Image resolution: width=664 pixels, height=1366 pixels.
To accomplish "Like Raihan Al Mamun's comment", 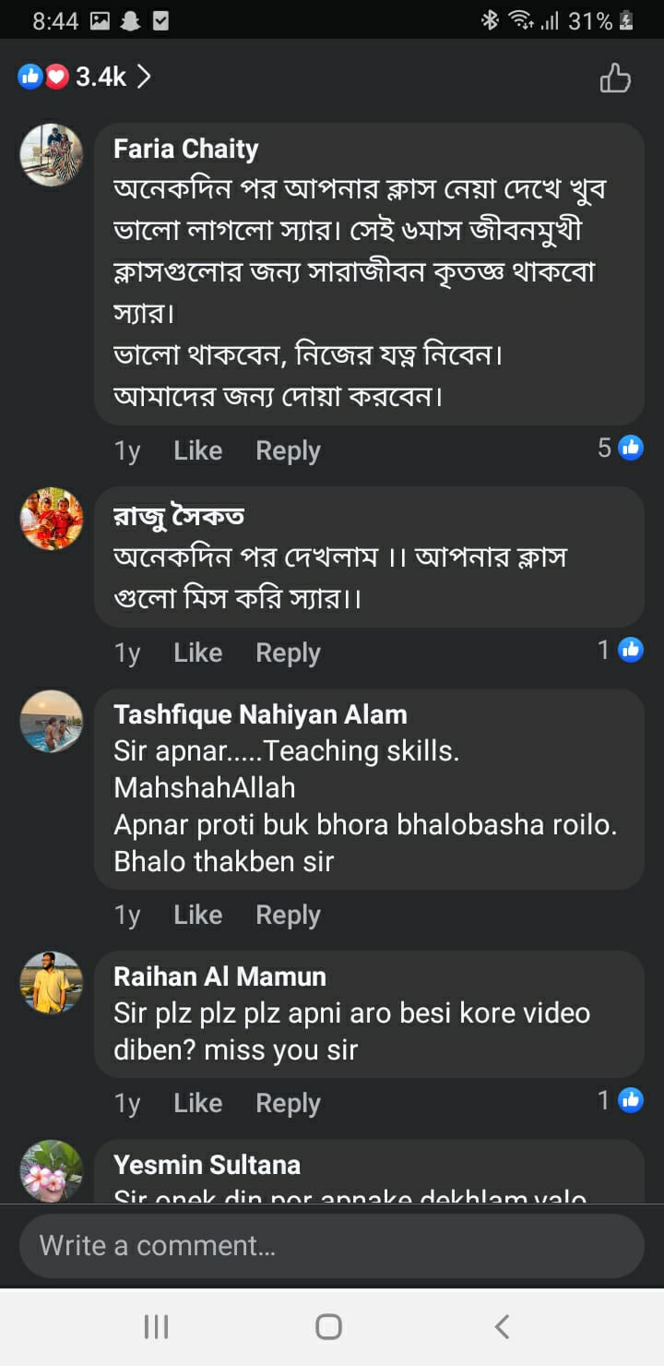I will [x=197, y=1103].
